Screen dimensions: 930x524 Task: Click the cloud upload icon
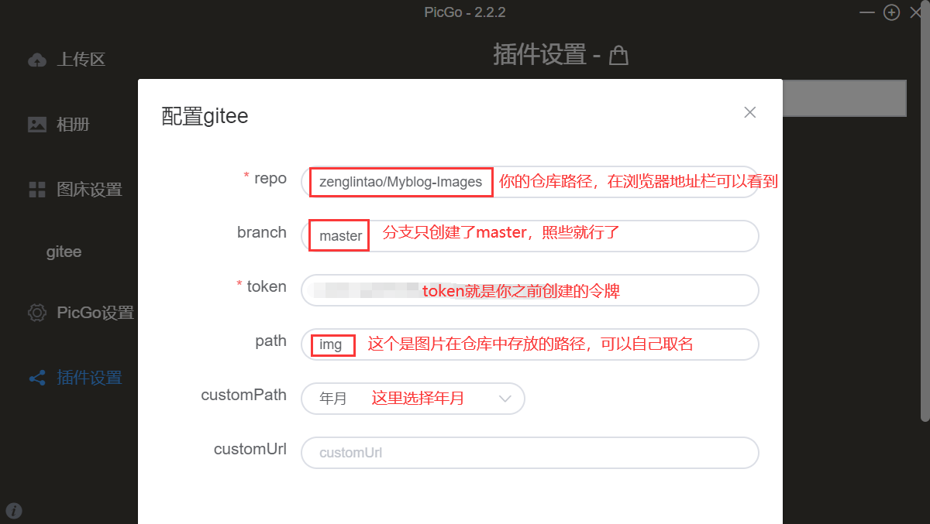37,60
